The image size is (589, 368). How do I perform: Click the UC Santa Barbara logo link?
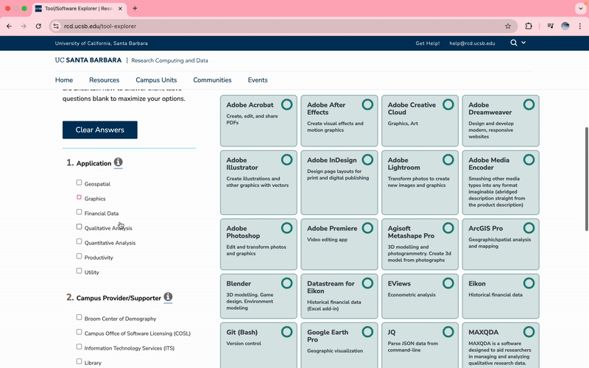tap(88, 60)
